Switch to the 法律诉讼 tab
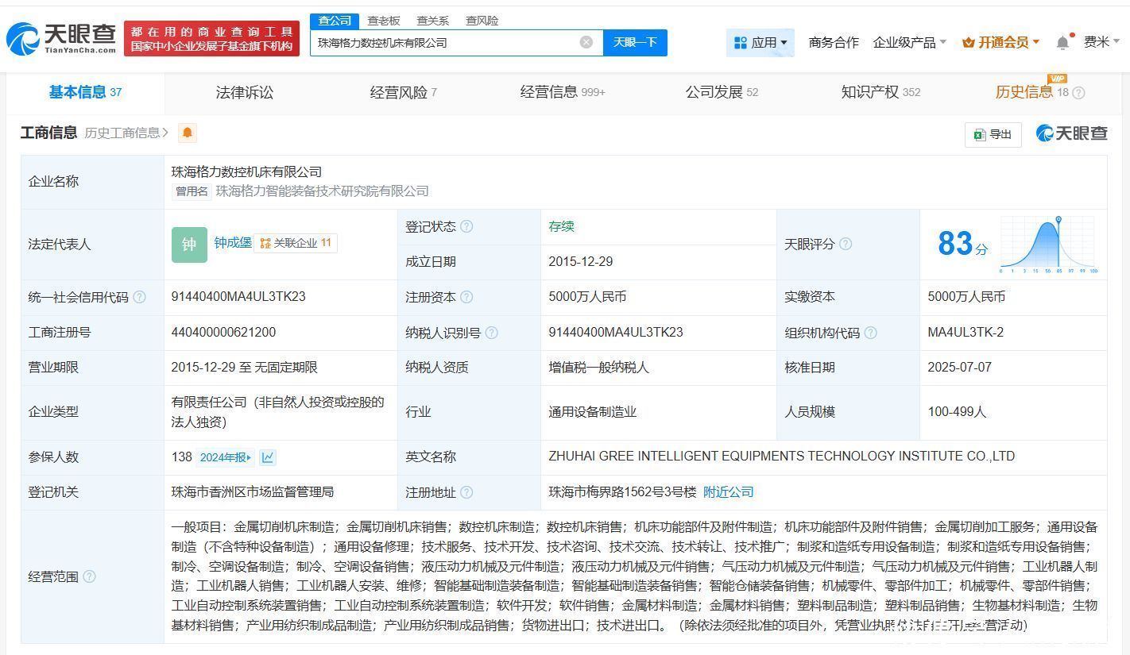This screenshot has width=1130, height=655. (245, 92)
